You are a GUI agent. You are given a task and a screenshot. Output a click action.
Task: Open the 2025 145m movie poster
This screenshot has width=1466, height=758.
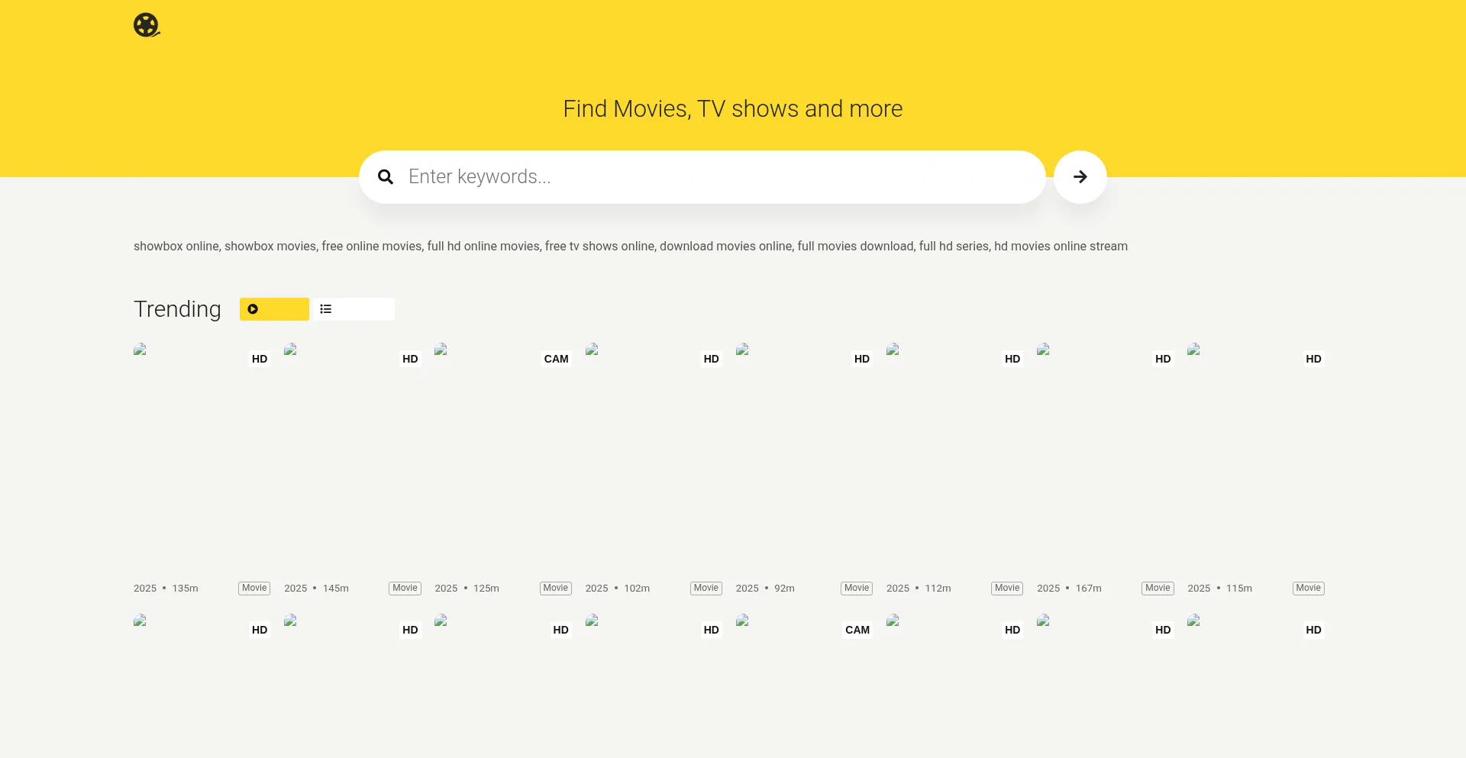click(352, 458)
